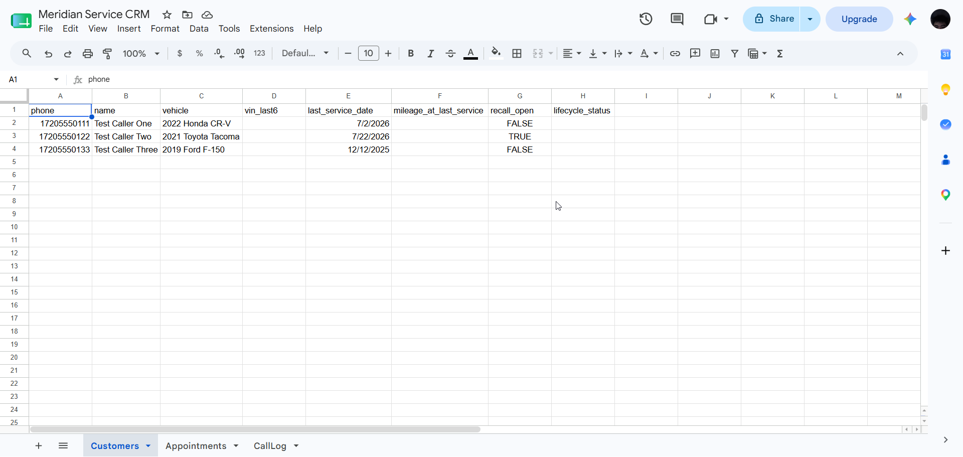The width and height of the screenshot is (963, 457).
Task: View cloud save status
Action: [207, 15]
